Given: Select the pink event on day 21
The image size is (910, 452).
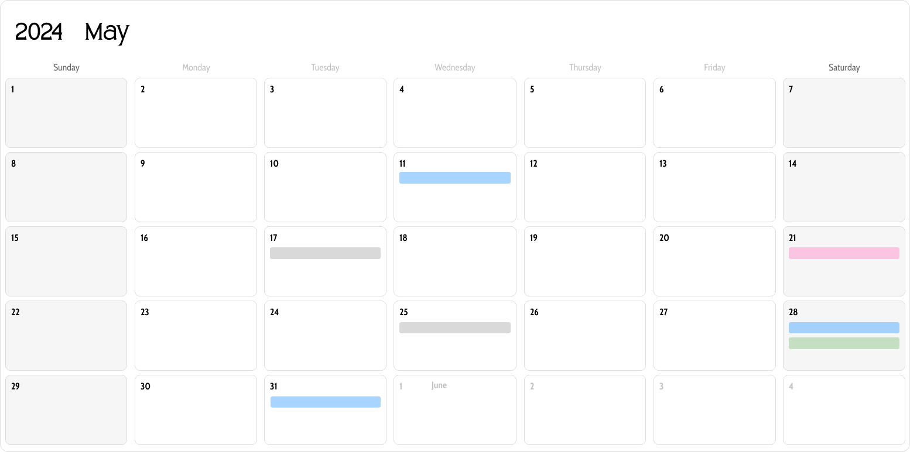Looking at the screenshot, I should [844, 253].
